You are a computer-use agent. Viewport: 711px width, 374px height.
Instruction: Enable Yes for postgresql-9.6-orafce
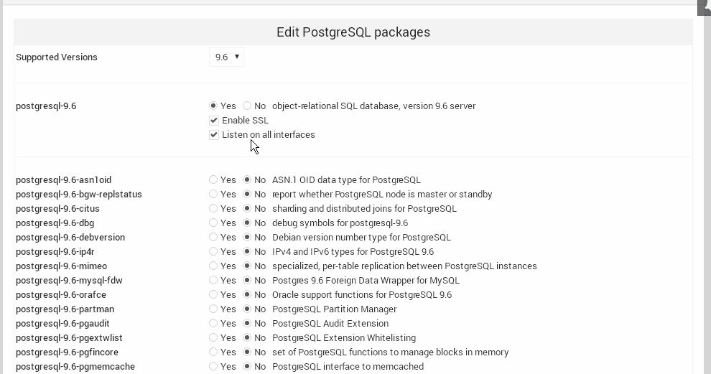213,294
